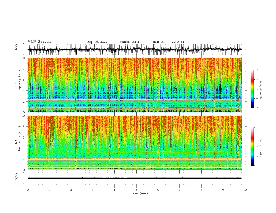This screenshot has width=276, height=213.
Task: Select the "start UT = 22:0 :1" text
Action: click(168, 42)
